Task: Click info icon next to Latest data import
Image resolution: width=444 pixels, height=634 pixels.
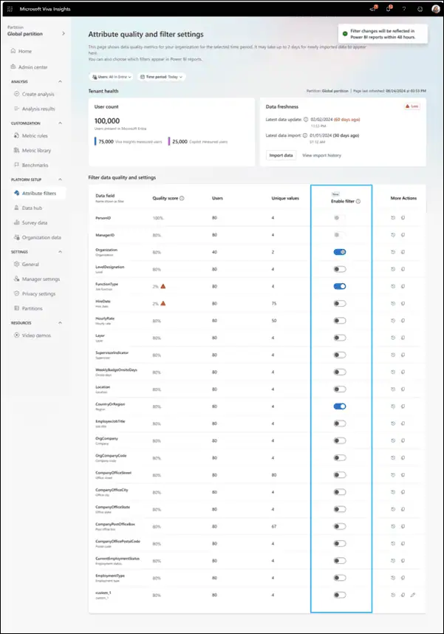Action: [x=305, y=135]
